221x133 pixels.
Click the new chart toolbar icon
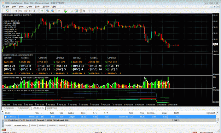tap(7, 11)
